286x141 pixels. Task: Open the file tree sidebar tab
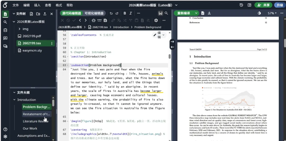tap(5, 14)
